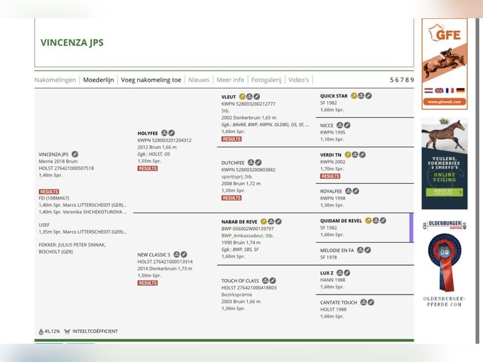Switch to the Moederlijn tab

(98, 80)
